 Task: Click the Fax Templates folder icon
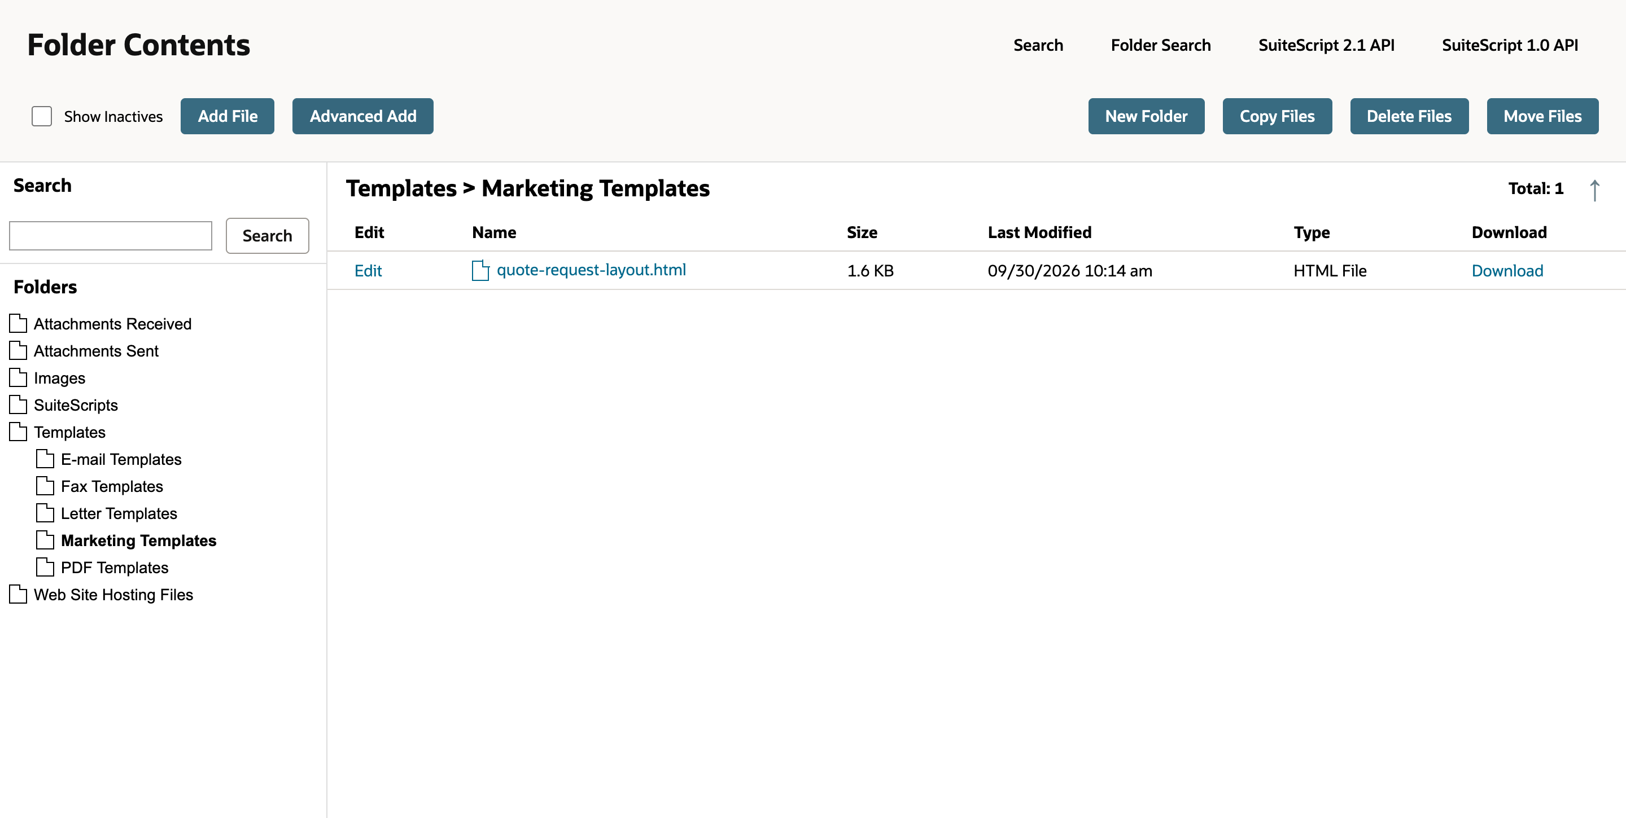[45, 486]
